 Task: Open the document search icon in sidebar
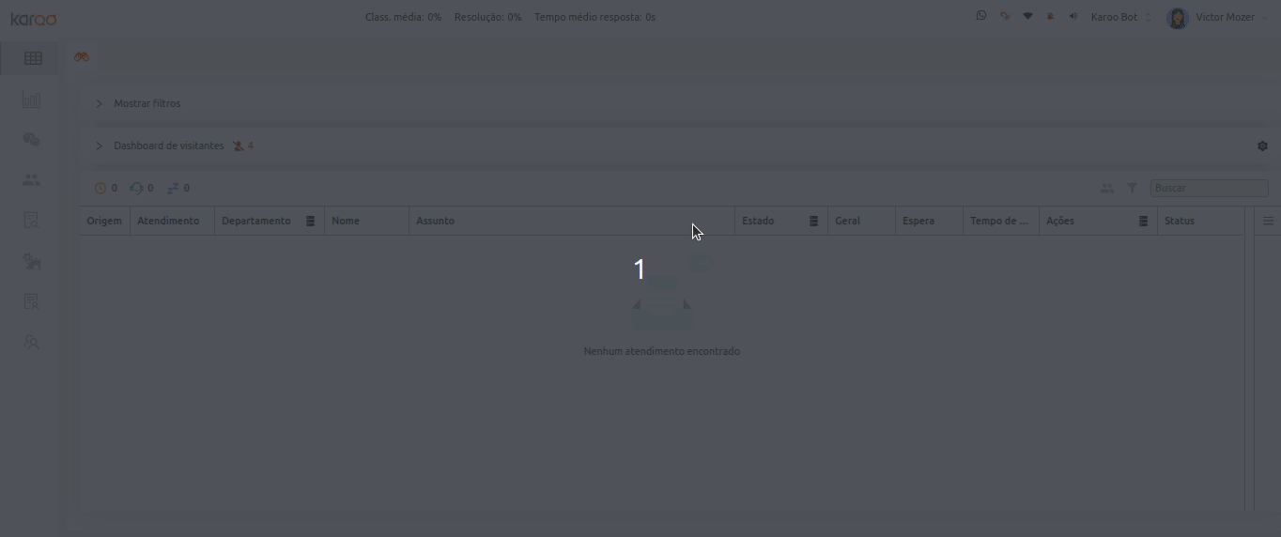[x=32, y=221]
